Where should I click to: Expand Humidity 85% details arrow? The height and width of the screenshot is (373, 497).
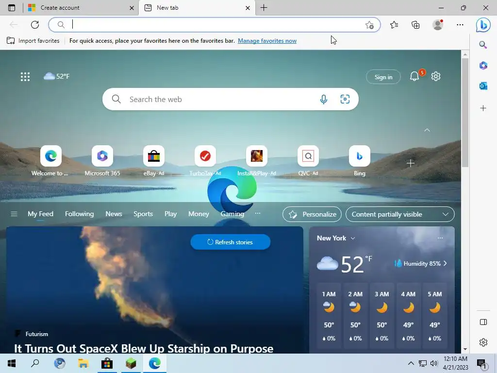[x=445, y=264]
